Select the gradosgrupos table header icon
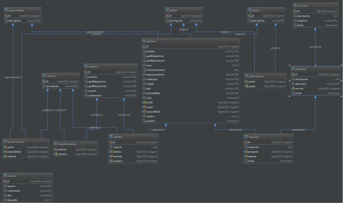The height and width of the screenshot is (203, 344). [247, 76]
